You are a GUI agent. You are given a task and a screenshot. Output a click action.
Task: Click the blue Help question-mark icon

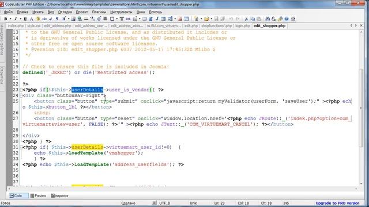(287, 19)
